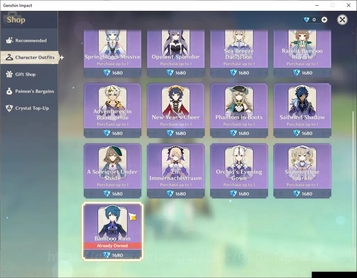
Task: Select Rainlit Bamboo Reverie outfit card
Action: pos(302,54)
